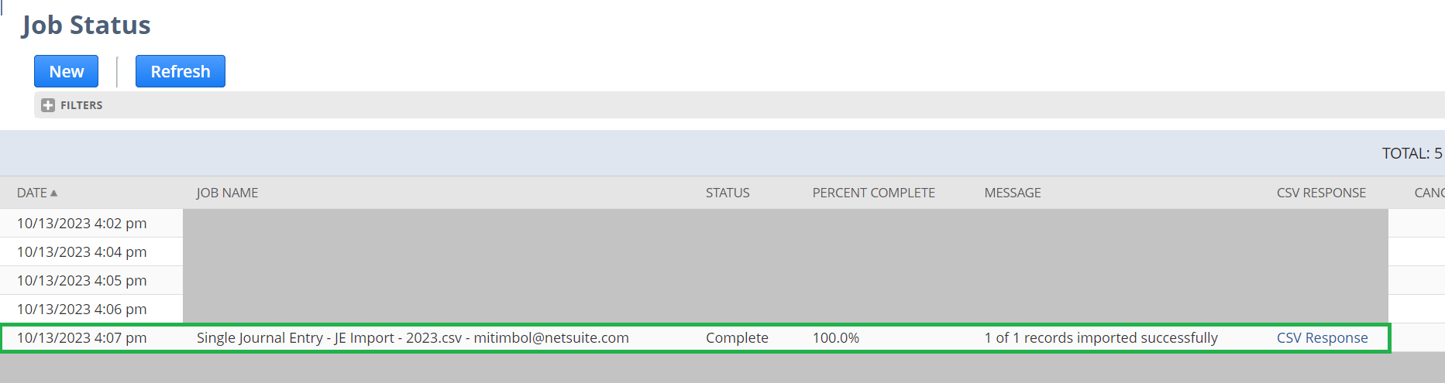Select the CSV RESPONSE column header
The width and height of the screenshot is (1445, 383).
(1321, 193)
